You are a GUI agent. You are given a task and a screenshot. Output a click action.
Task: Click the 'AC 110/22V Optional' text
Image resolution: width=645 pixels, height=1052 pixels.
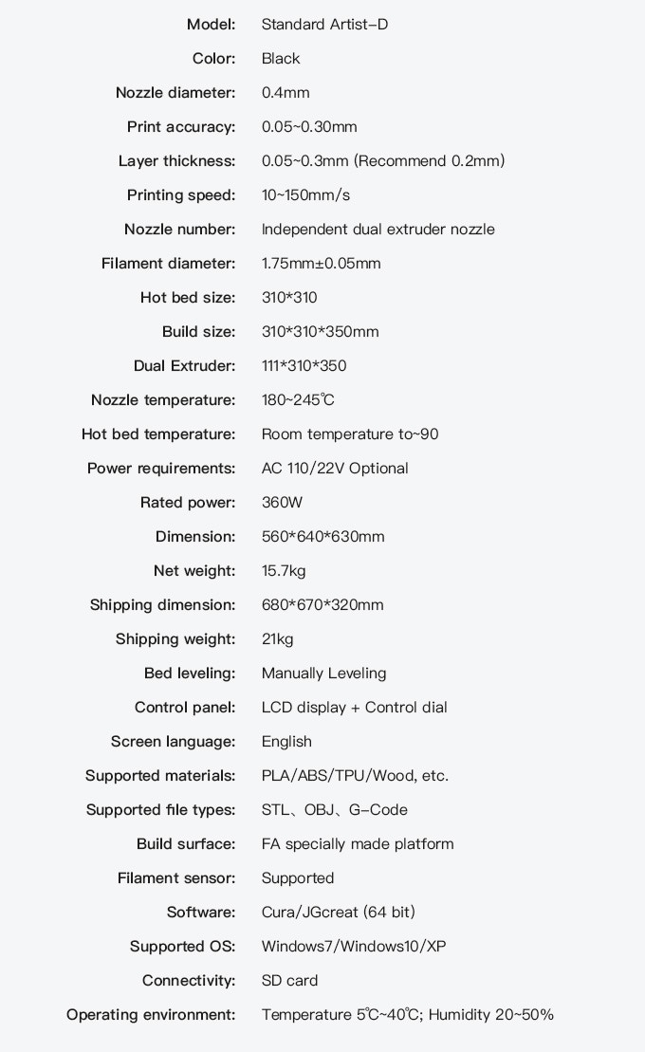point(335,469)
